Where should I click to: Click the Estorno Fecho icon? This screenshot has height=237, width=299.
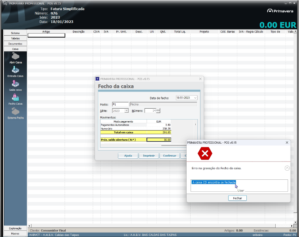tap(15, 111)
